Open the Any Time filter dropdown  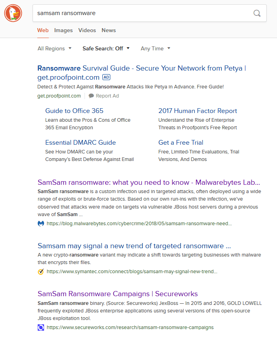[x=155, y=48]
